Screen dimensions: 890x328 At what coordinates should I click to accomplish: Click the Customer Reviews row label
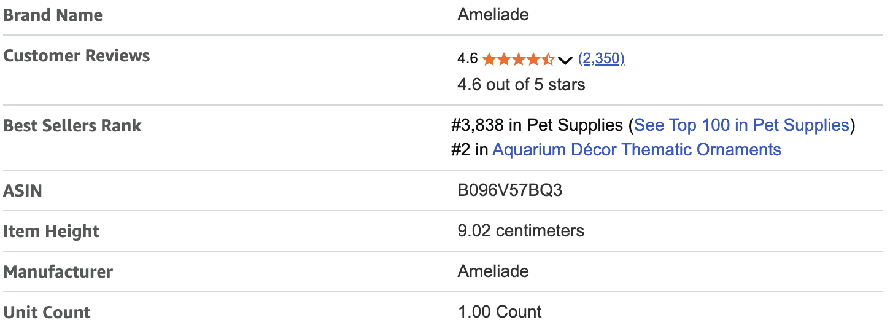(x=77, y=56)
